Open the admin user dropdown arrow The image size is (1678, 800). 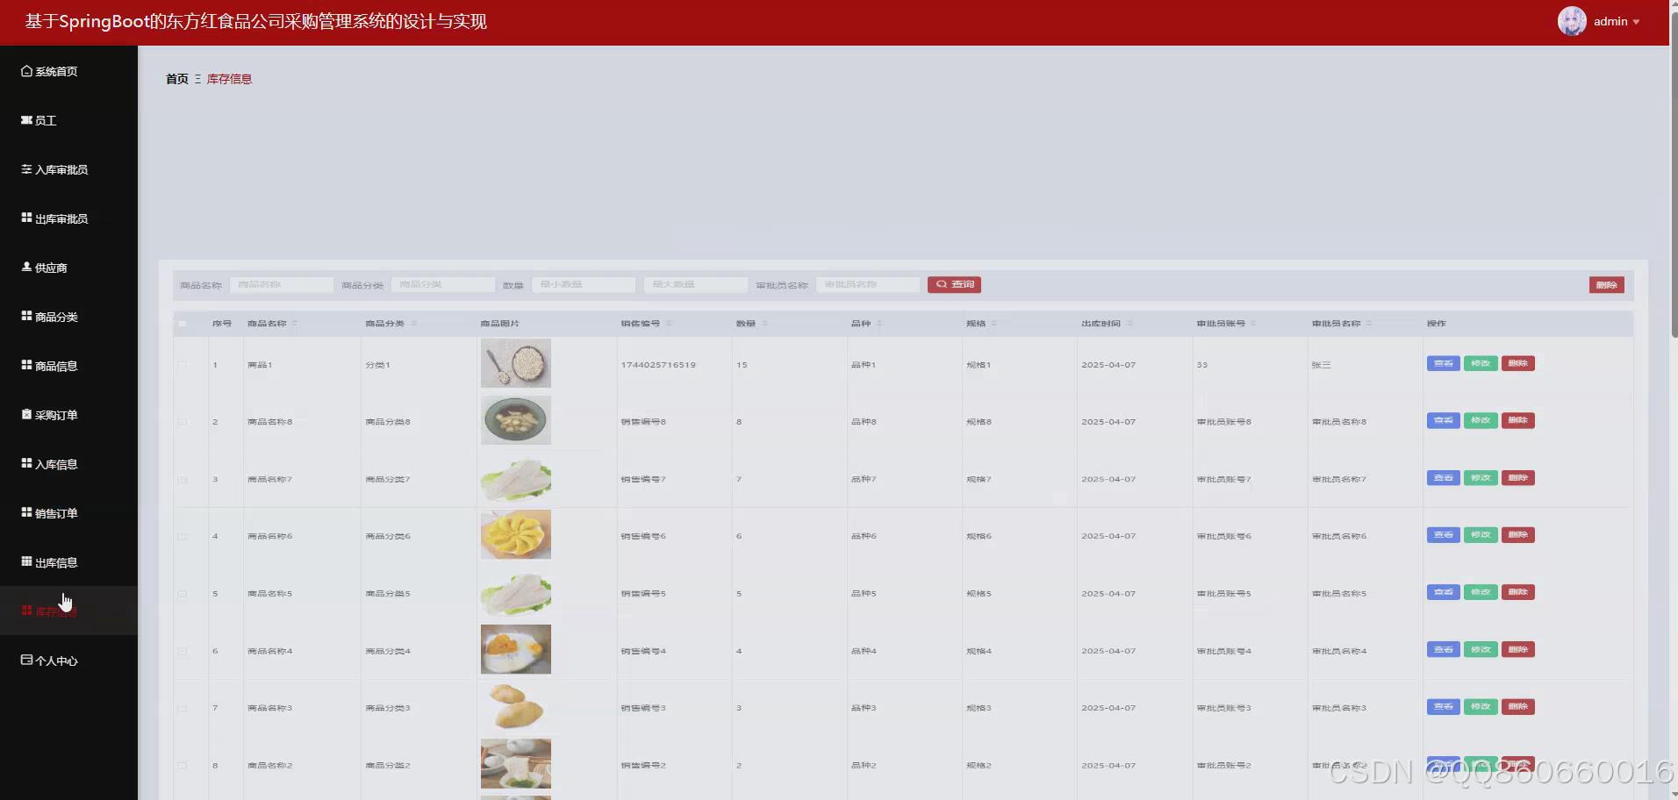coord(1636,22)
